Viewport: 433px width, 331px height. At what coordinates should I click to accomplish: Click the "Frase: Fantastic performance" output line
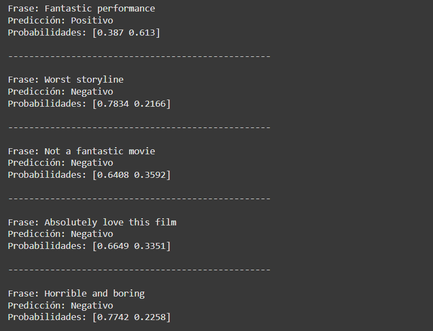tap(81, 9)
